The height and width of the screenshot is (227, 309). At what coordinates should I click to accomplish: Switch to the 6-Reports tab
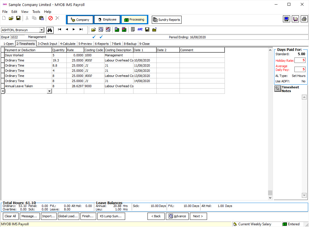pyautogui.click(x=102, y=44)
